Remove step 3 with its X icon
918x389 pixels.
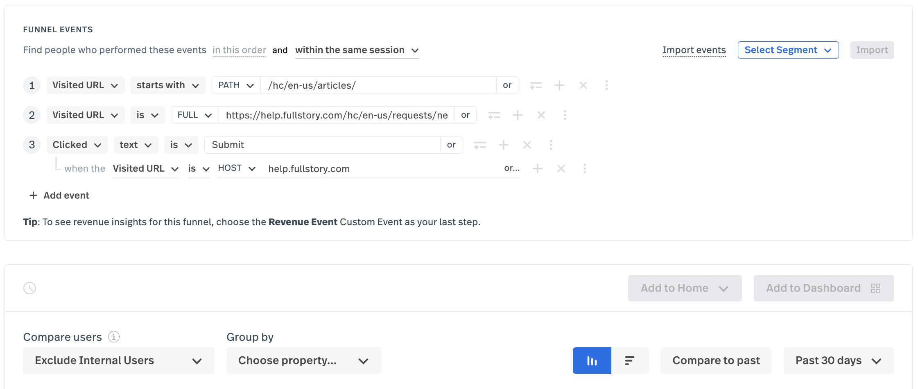pos(527,145)
